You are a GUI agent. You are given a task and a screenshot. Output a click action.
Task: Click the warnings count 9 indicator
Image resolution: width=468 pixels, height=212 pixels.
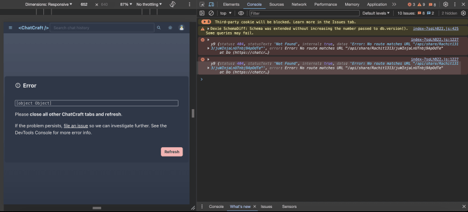pos(421,5)
